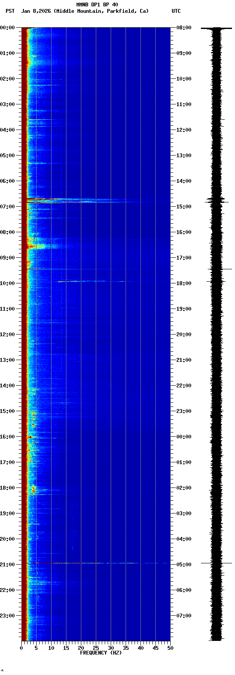Click the 22:00 PST time label

click(x=7, y=590)
